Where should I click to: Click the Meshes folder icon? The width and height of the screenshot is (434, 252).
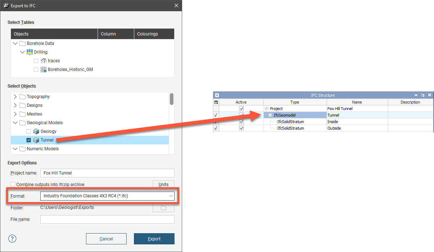(x=22, y=114)
